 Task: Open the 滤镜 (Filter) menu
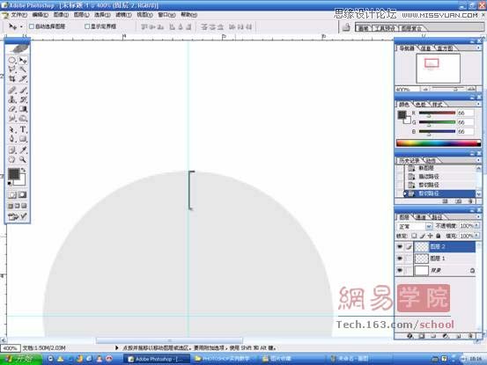click(123, 15)
